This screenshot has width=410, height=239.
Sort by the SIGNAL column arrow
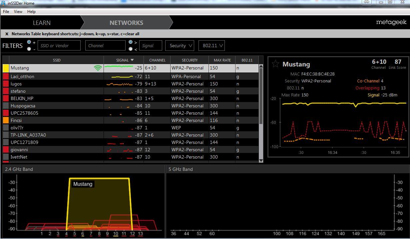132,60
